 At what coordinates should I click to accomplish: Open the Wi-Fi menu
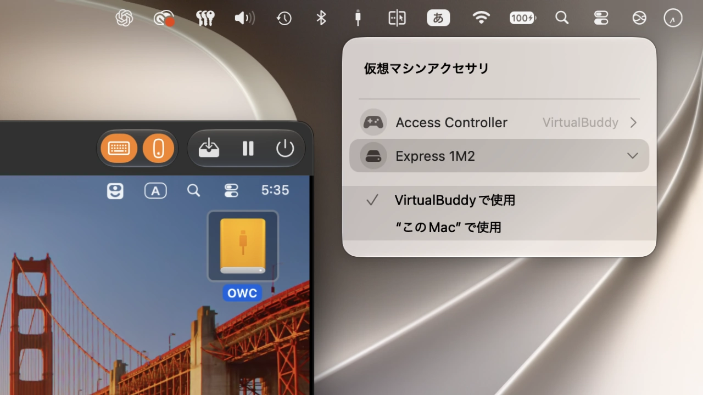coord(481,18)
